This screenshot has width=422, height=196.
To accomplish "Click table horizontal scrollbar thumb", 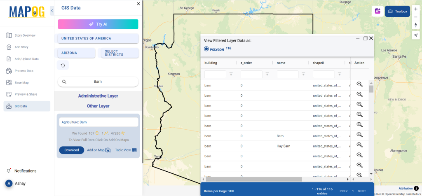I will click(254, 179).
